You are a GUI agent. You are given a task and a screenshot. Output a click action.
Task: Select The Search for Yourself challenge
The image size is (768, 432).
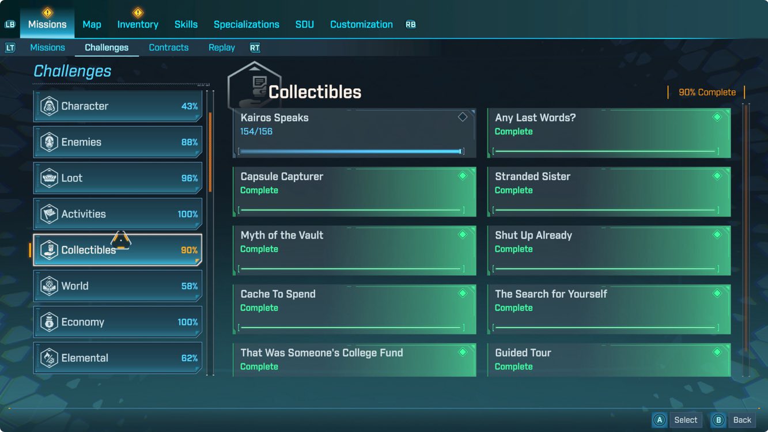coord(609,309)
